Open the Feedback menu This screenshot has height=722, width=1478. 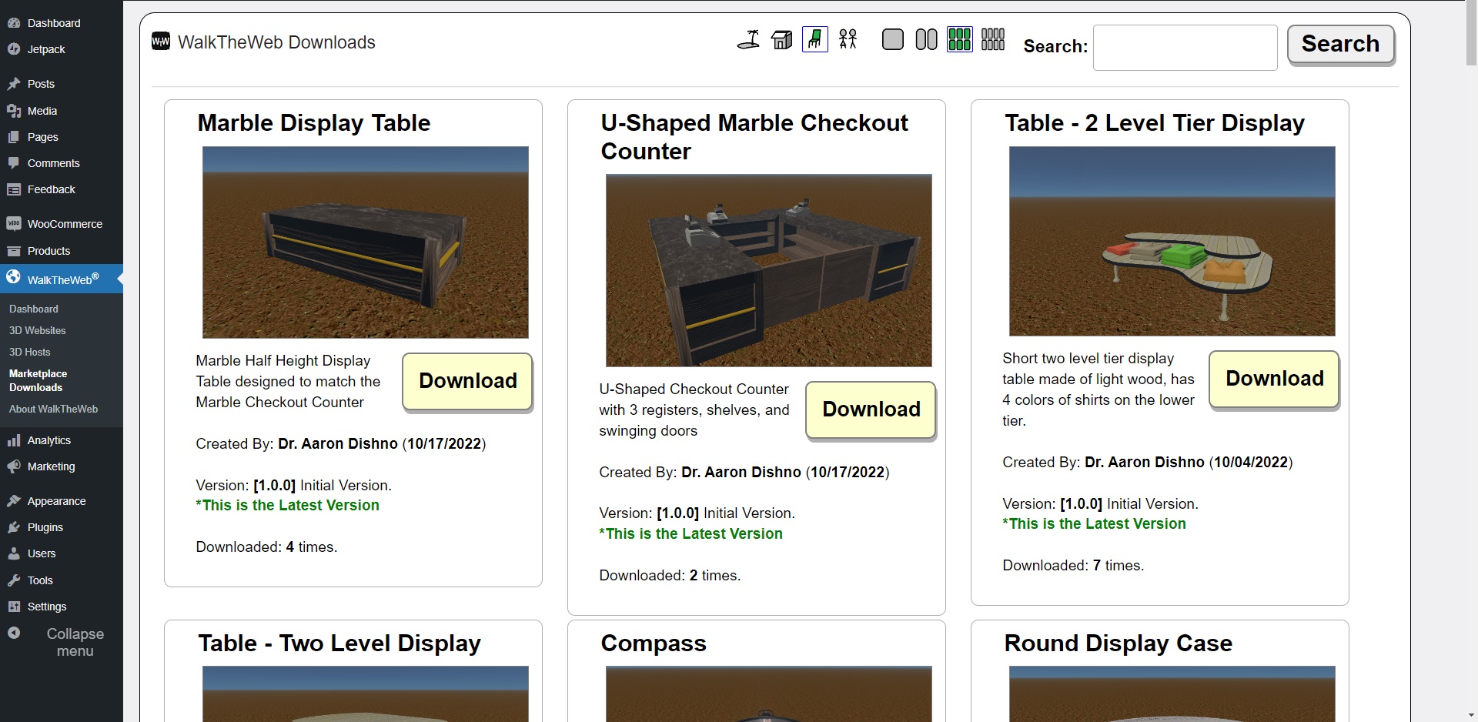pyautogui.click(x=62, y=189)
